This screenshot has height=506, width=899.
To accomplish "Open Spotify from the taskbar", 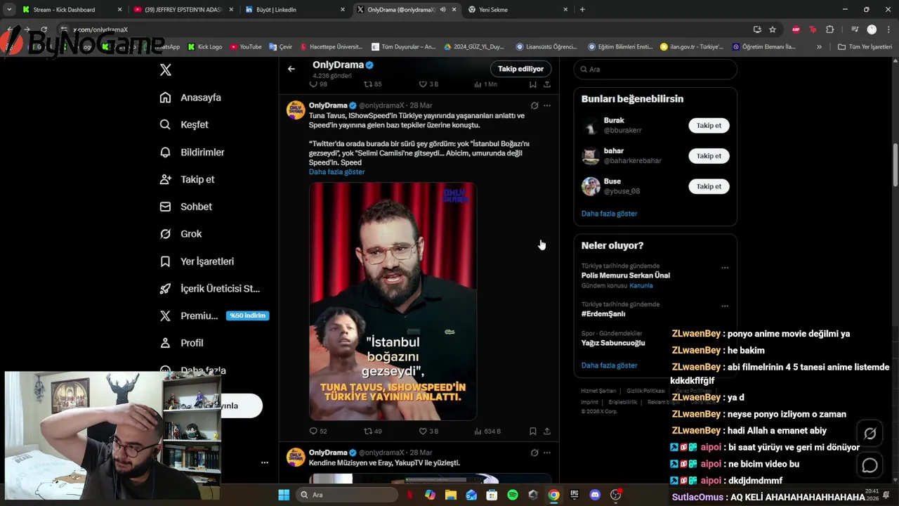I will pyautogui.click(x=513, y=495).
